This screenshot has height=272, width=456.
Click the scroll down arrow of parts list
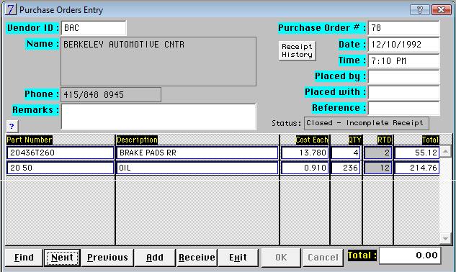pyautogui.click(x=445, y=239)
